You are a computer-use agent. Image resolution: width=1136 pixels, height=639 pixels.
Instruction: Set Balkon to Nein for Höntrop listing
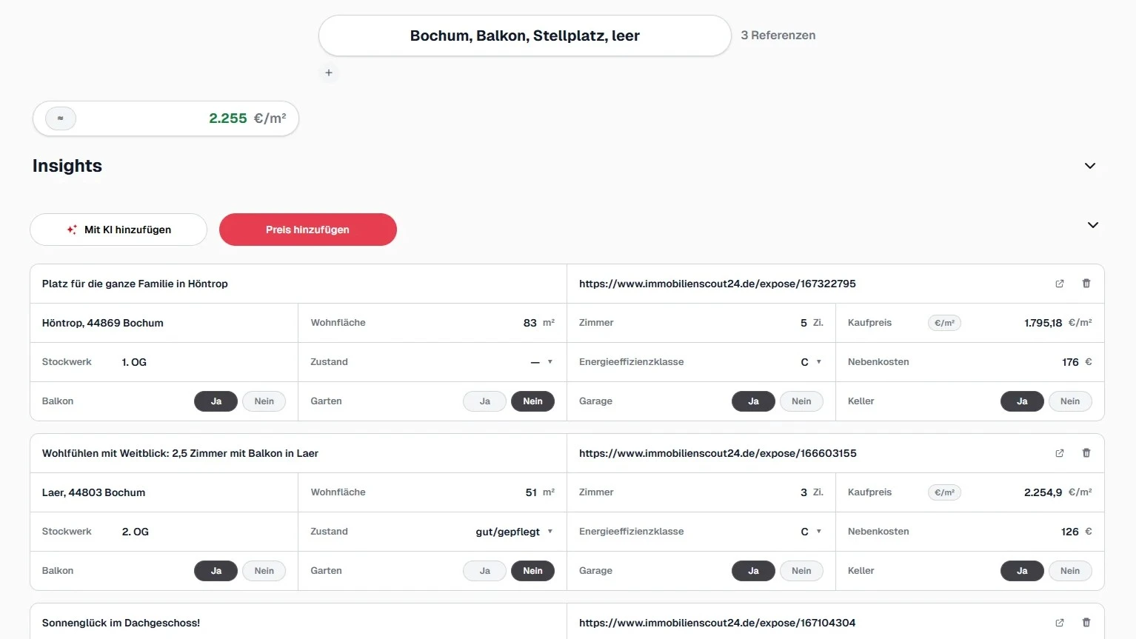click(264, 401)
